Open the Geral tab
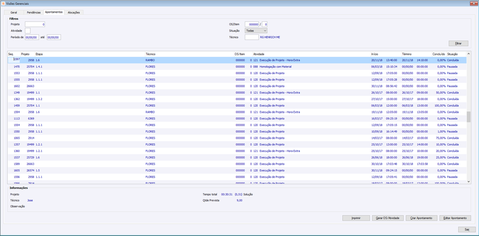479x236 pixels. tap(14, 12)
